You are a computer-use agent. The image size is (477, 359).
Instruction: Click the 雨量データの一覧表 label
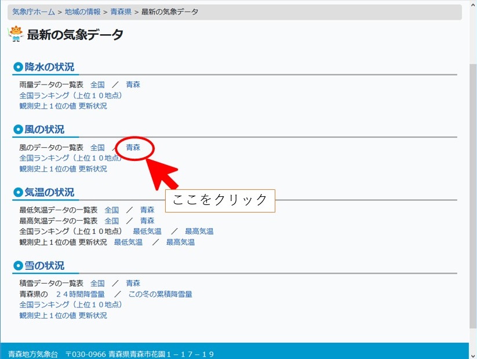click(x=51, y=85)
